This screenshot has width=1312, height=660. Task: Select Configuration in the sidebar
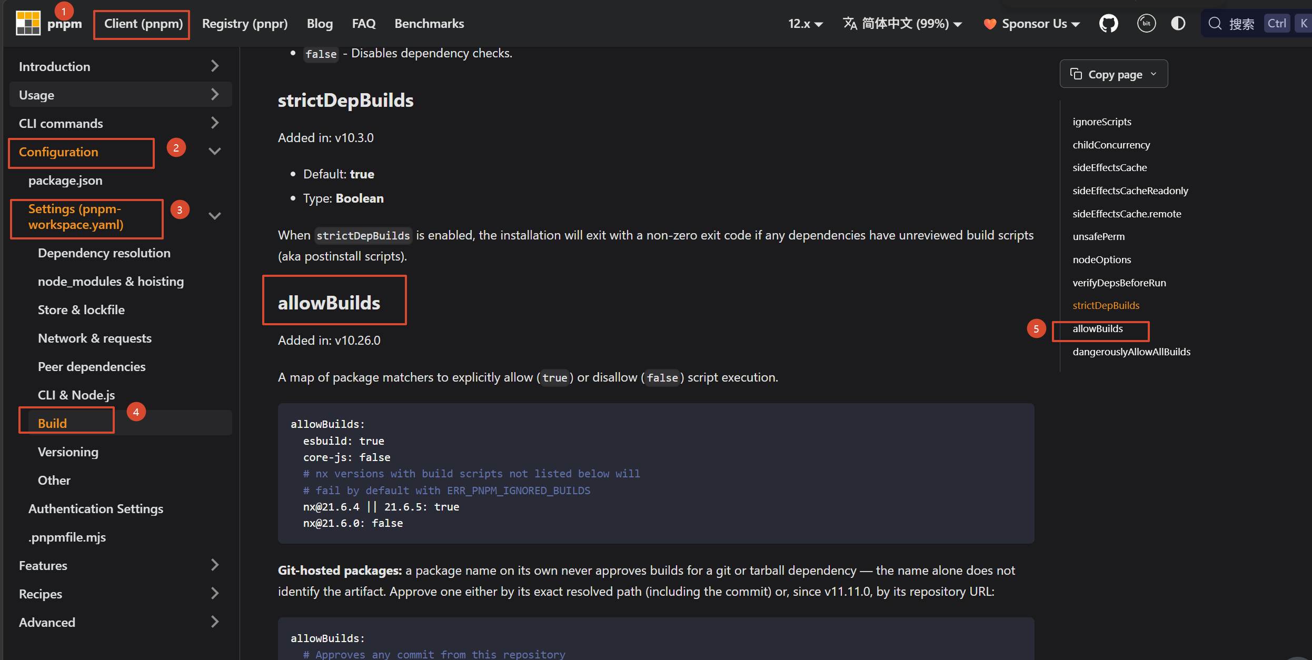[58, 152]
